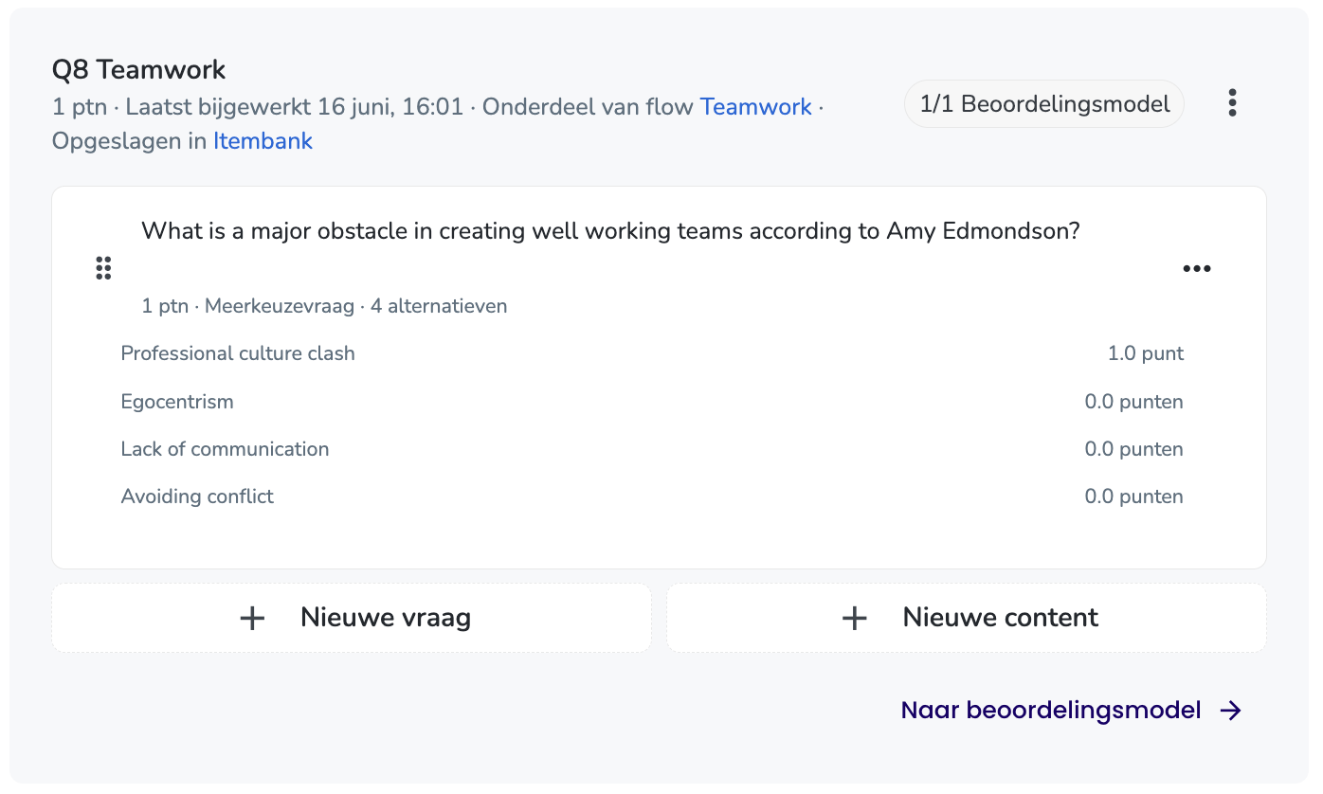
Task: Click the Amy Edmondson question text
Action: (x=610, y=231)
